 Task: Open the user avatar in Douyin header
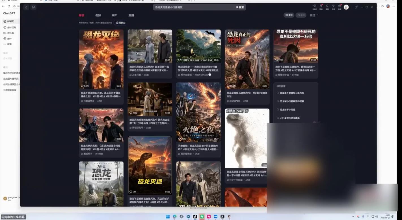[346, 7]
